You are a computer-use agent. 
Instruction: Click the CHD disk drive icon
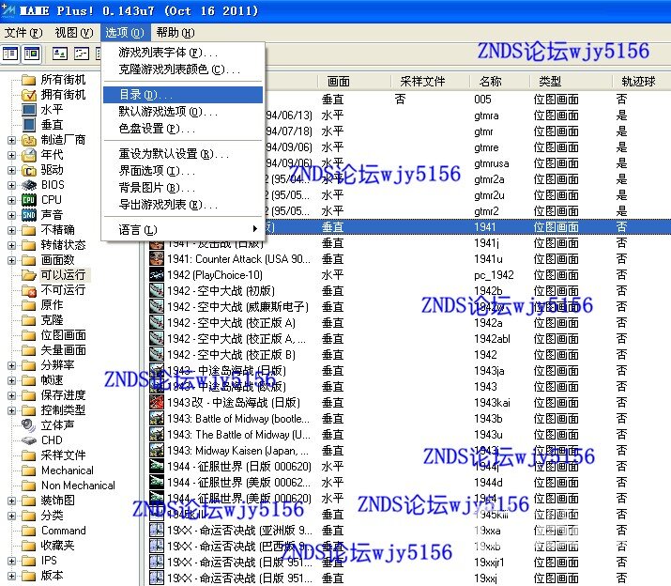(x=29, y=440)
